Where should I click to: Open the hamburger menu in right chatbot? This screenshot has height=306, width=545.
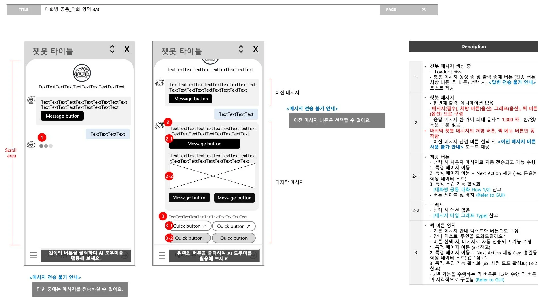pyautogui.click(x=162, y=255)
